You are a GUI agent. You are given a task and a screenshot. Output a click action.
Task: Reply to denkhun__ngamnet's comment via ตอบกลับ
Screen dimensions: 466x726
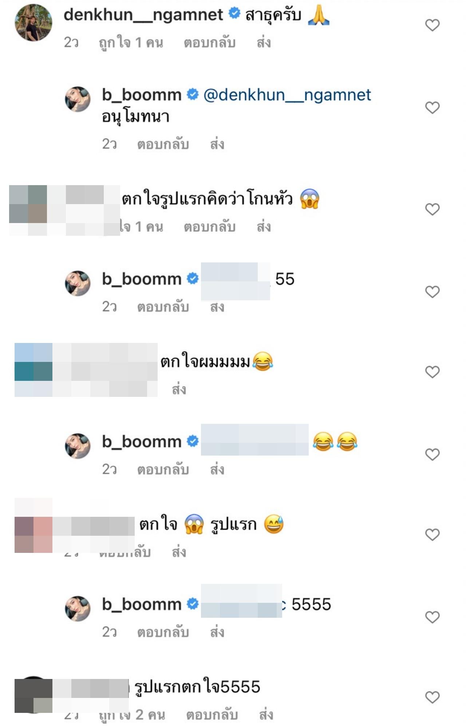[210, 43]
